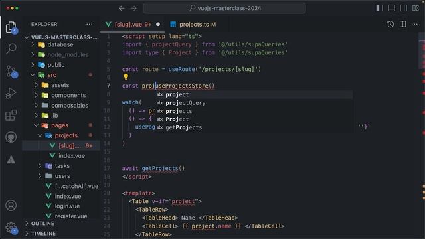Screen dimensions: 425x239
Task: Open index.vue inside the projects folder
Action: [61, 156]
